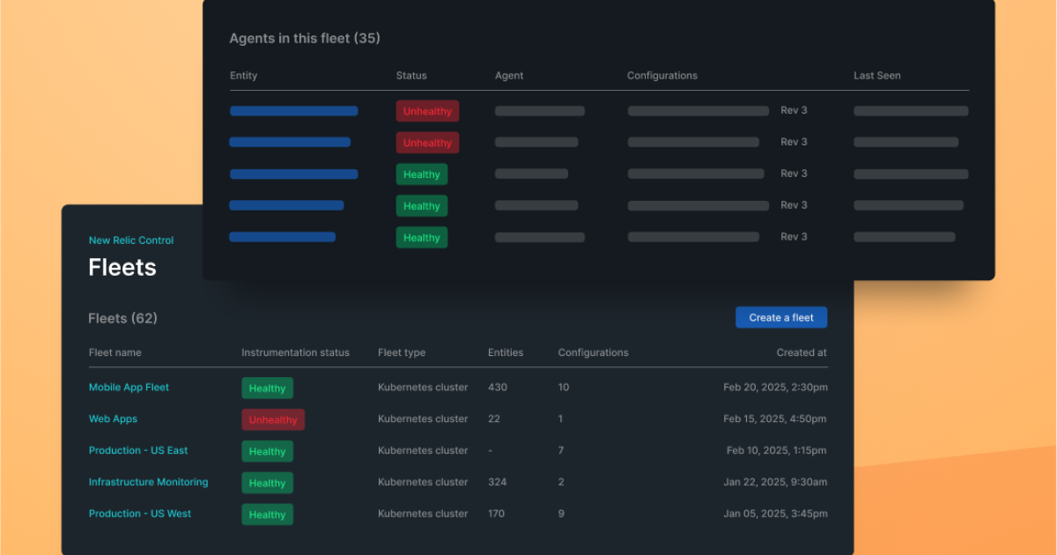Open the Mobile App Fleet link
The width and height of the screenshot is (1057, 555).
pos(129,388)
